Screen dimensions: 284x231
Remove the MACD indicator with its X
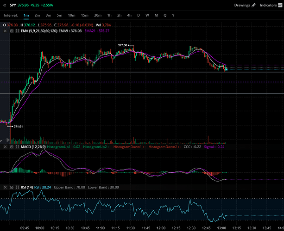click(x=5, y=147)
